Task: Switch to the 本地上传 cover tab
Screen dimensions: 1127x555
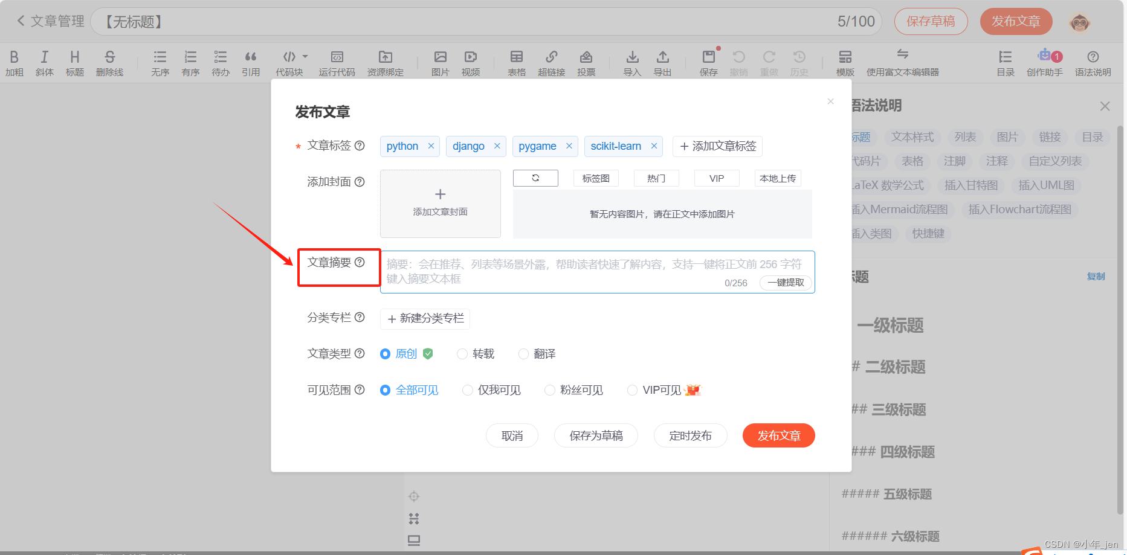Action: (778, 178)
